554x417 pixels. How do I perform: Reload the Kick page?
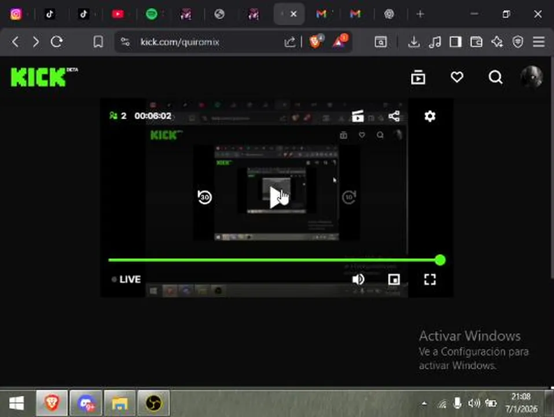pos(57,42)
